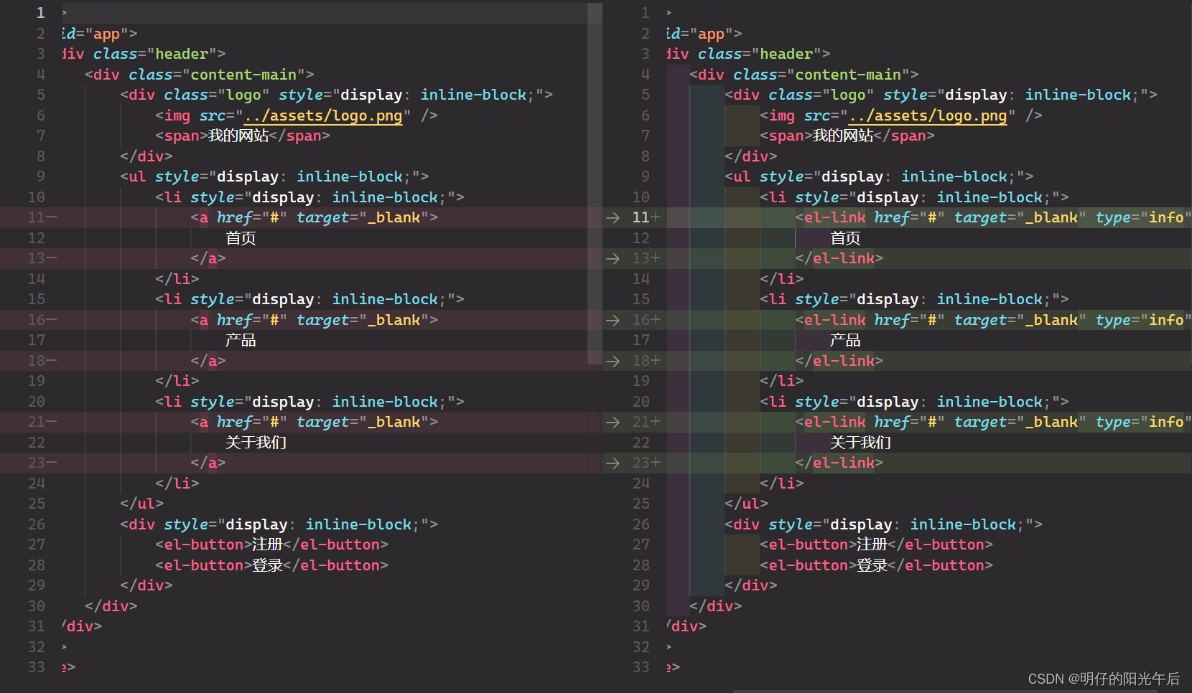Click "我的网站" span text in left pane
This screenshot has width=1192, height=693.
(x=238, y=136)
